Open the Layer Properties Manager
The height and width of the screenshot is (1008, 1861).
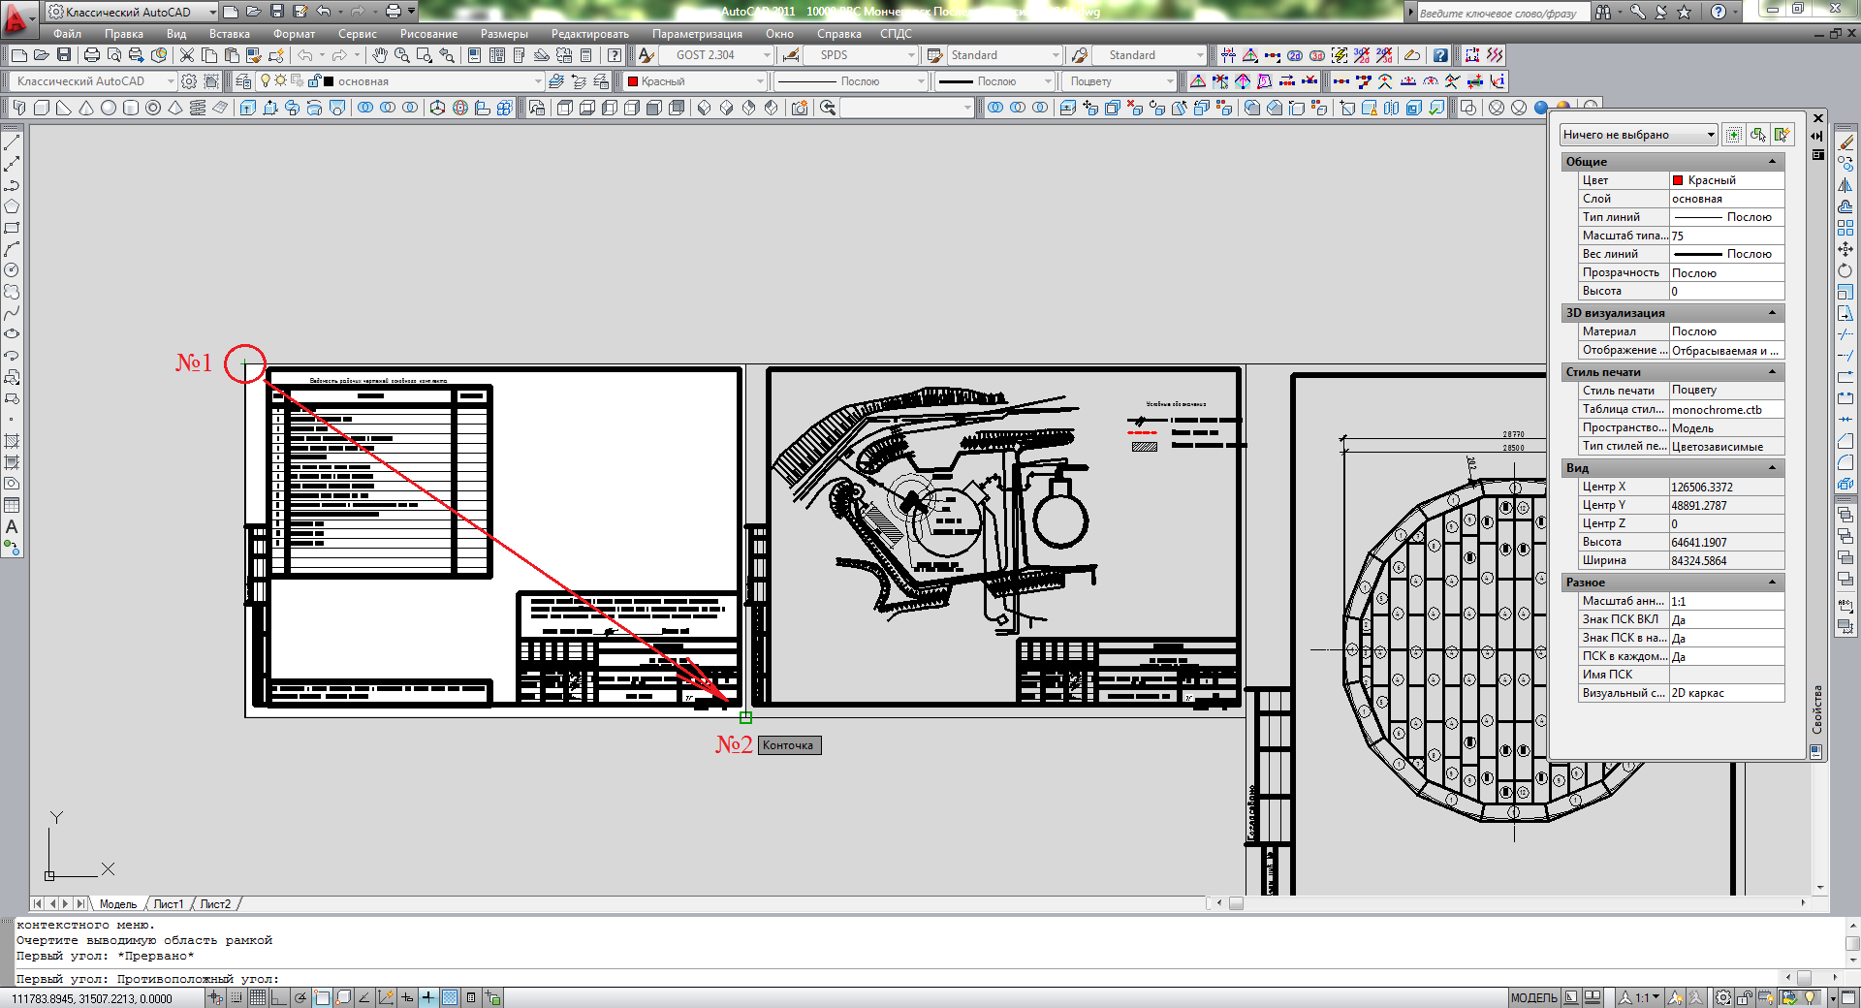coord(243,81)
